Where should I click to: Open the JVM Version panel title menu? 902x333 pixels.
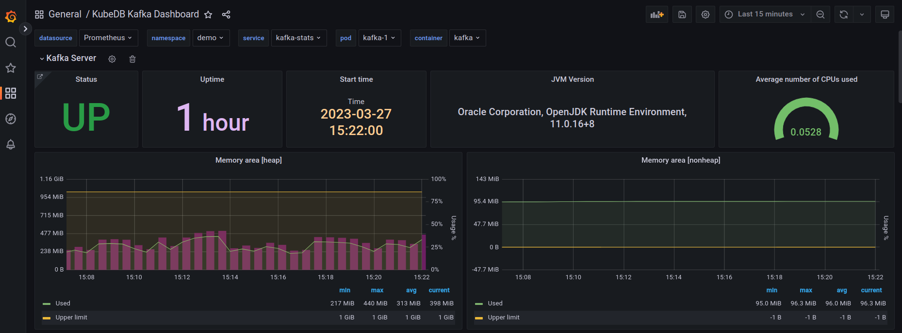point(573,79)
